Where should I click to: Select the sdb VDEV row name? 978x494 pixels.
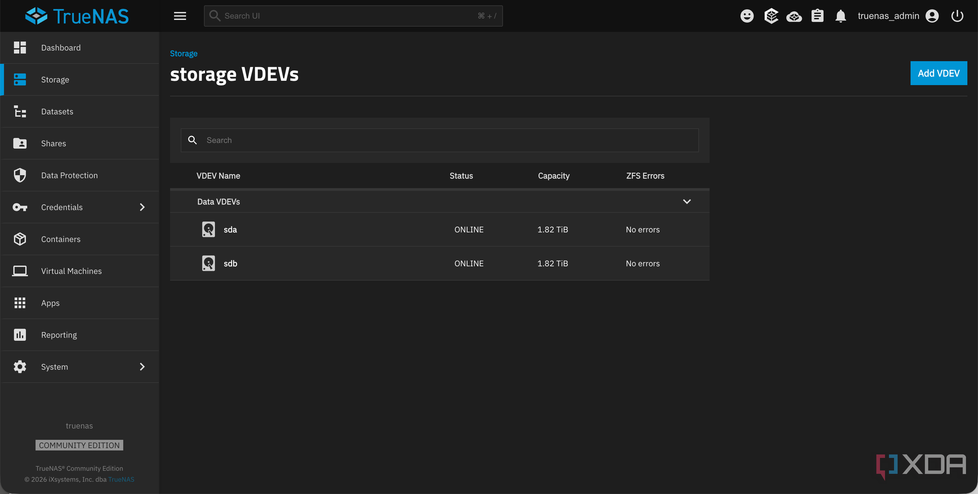[x=231, y=264]
